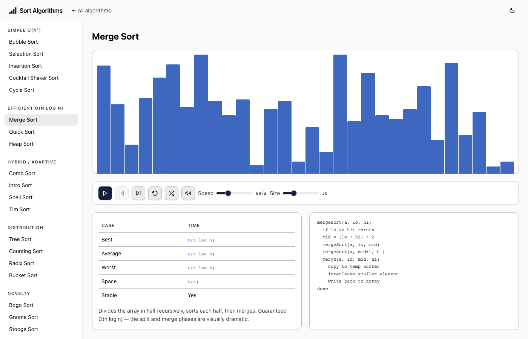Open Comb Sort in the sidebar
This screenshot has width=528, height=339.
[x=41, y=173]
